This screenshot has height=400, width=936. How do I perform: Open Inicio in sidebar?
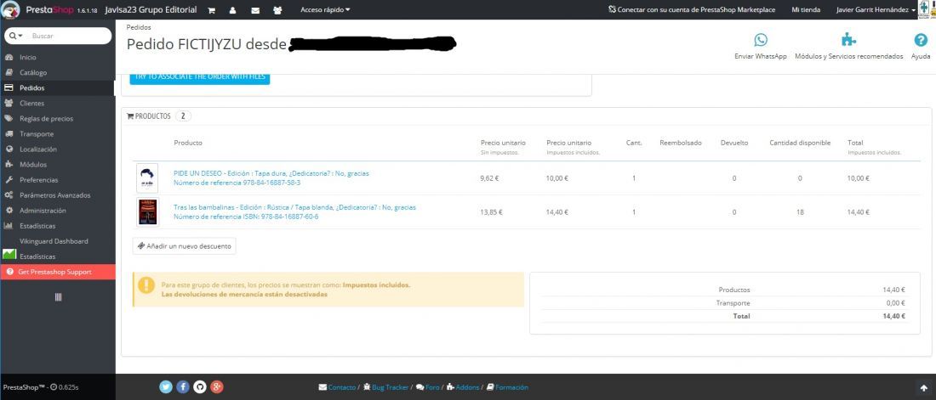28,57
